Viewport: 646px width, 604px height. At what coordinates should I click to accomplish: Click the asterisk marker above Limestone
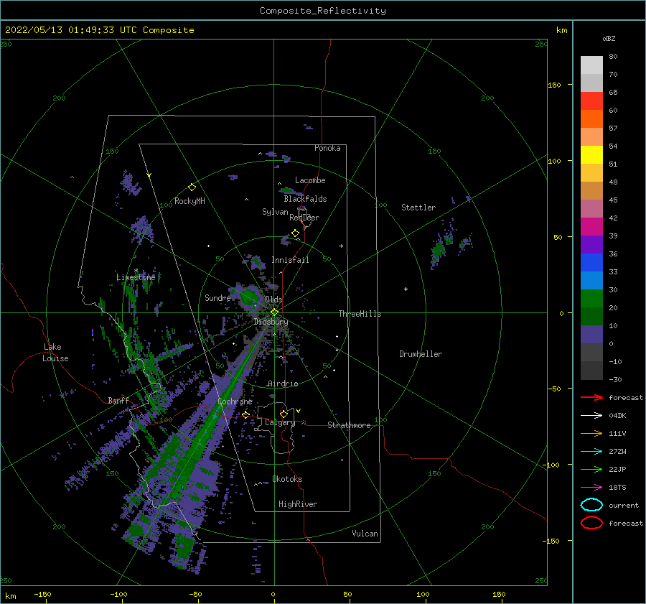136,271
